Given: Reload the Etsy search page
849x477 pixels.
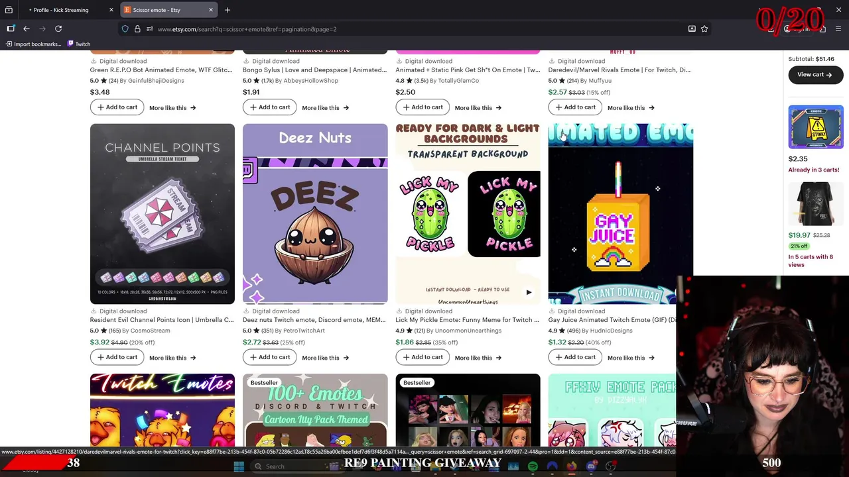Looking at the screenshot, I should pos(58,28).
